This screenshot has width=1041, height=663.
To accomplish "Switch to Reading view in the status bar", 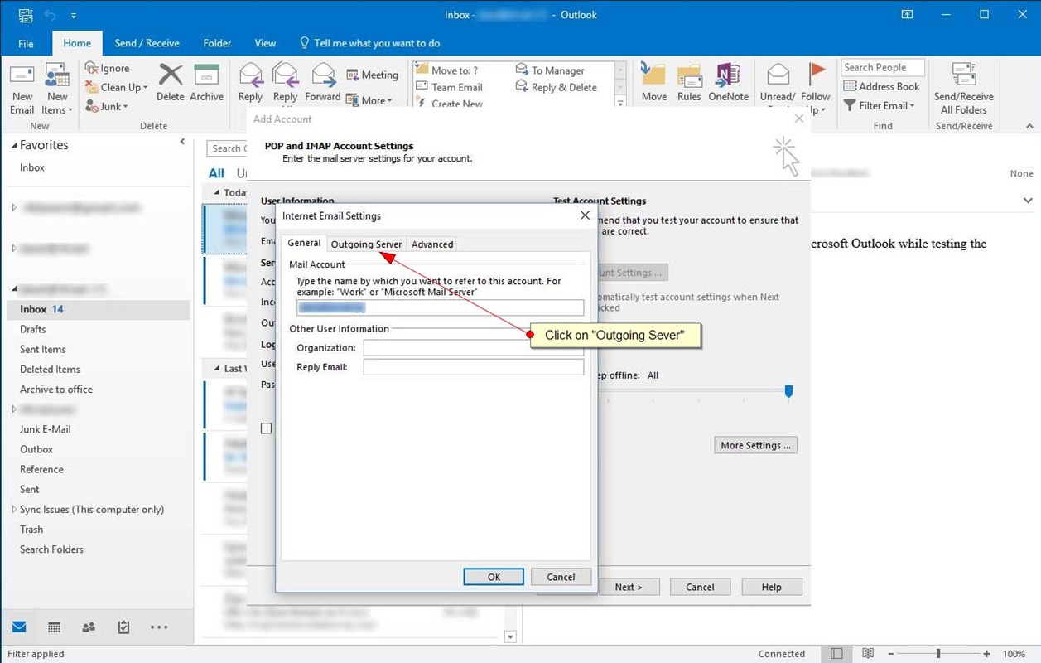I will (x=868, y=654).
